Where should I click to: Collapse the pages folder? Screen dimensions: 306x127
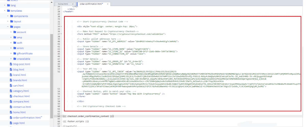(x=8, y=27)
